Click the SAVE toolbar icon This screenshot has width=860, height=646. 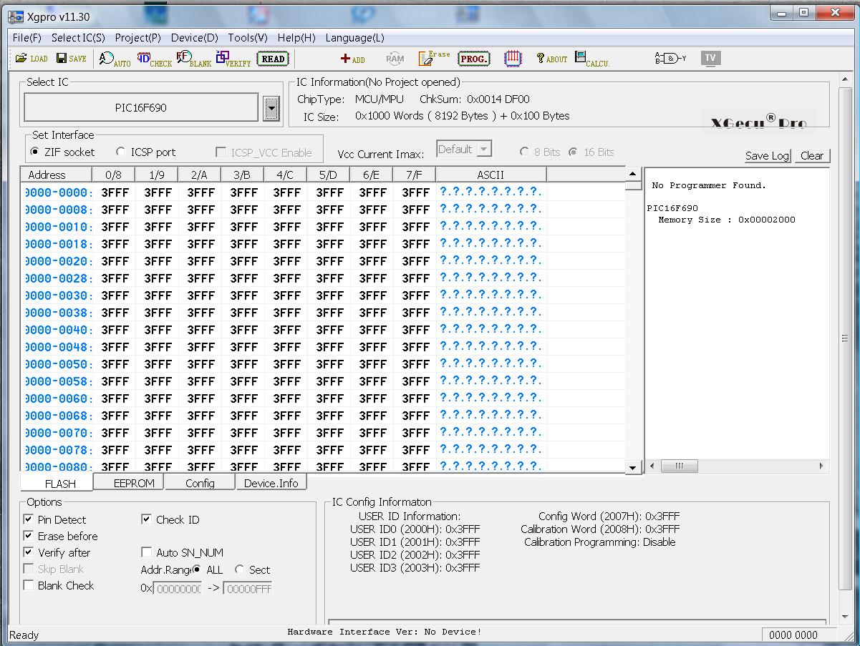click(72, 59)
